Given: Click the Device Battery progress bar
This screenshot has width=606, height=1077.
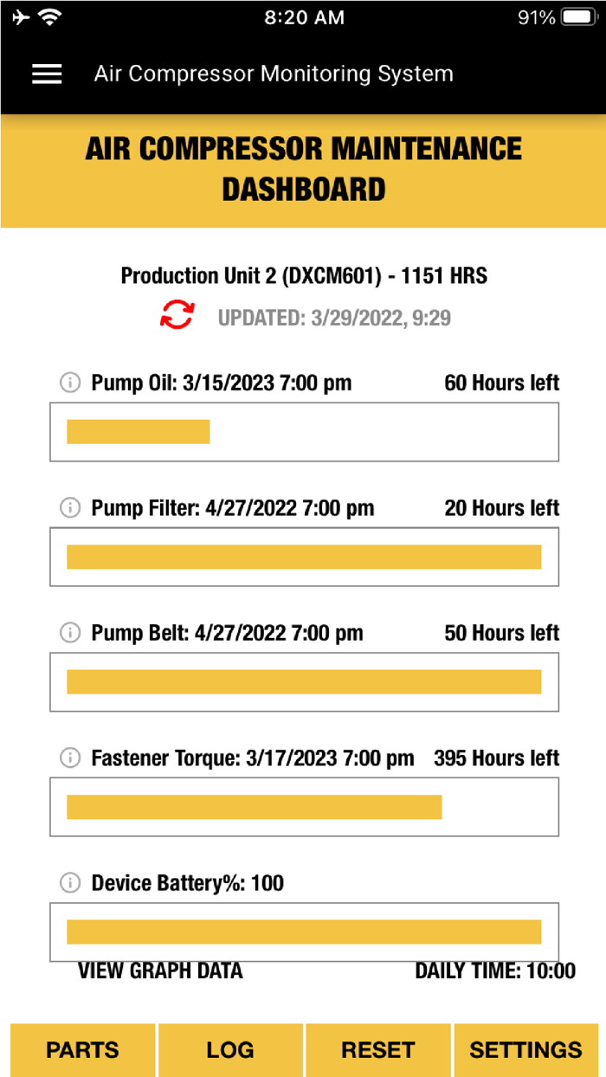Looking at the screenshot, I should click(x=305, y=931).
